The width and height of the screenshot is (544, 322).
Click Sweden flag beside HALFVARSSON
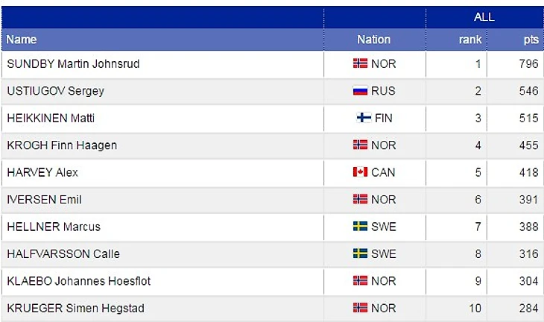[360, 253]
